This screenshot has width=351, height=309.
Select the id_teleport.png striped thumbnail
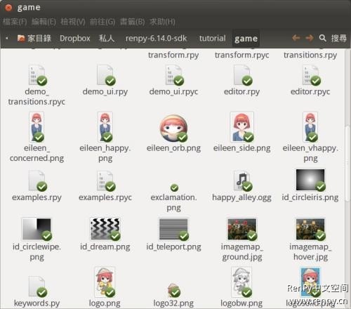pos(173,229)
